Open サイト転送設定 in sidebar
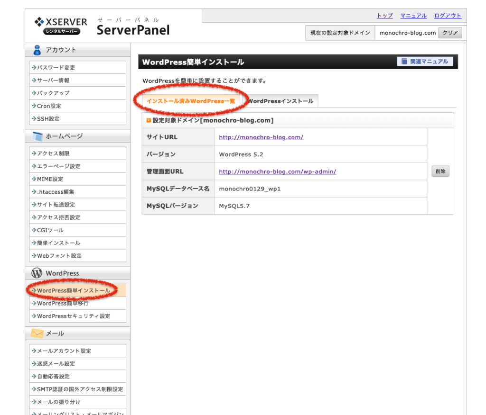The height and width of the screenshot is (415, 486). pyautogui.click(x=77, y=205)
